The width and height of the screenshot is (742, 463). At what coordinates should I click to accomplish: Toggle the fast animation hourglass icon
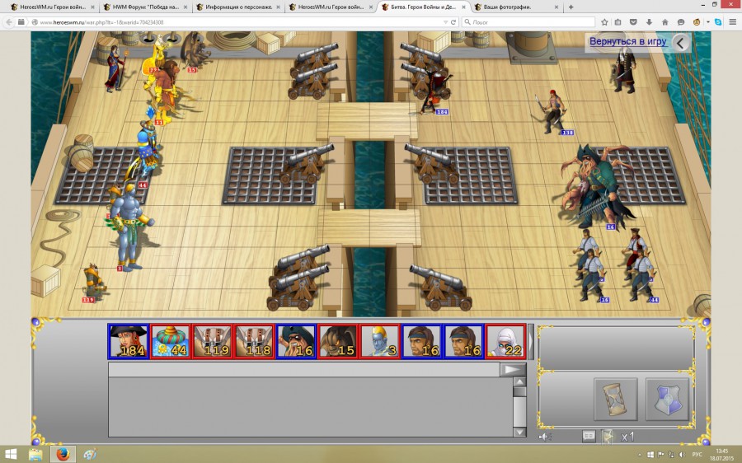(x=608, y=436)
